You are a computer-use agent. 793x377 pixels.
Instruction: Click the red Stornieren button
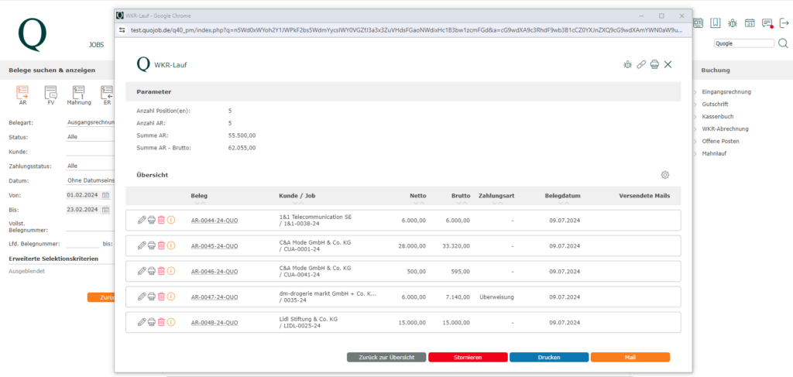468,358
